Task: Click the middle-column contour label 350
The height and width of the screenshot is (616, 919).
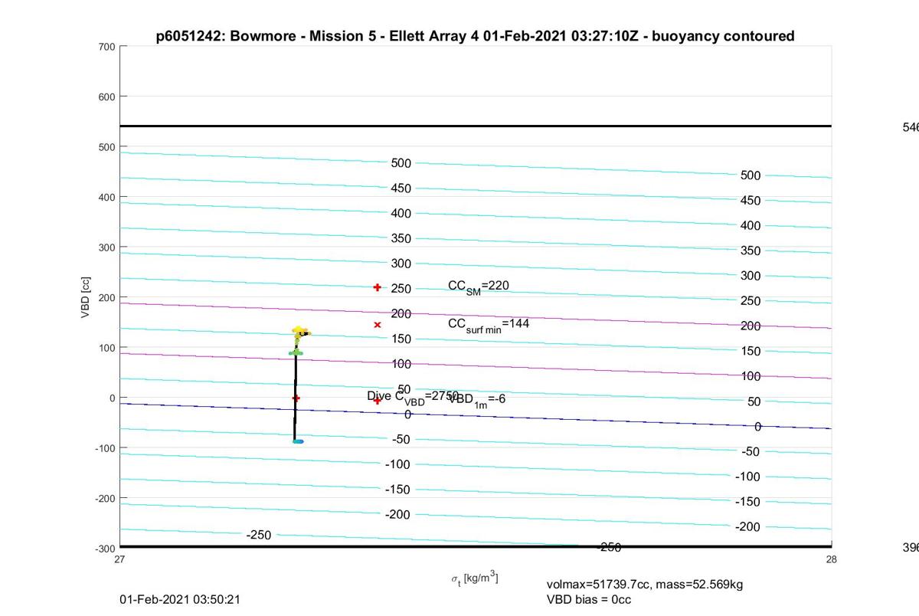Action: coord(401,238)
